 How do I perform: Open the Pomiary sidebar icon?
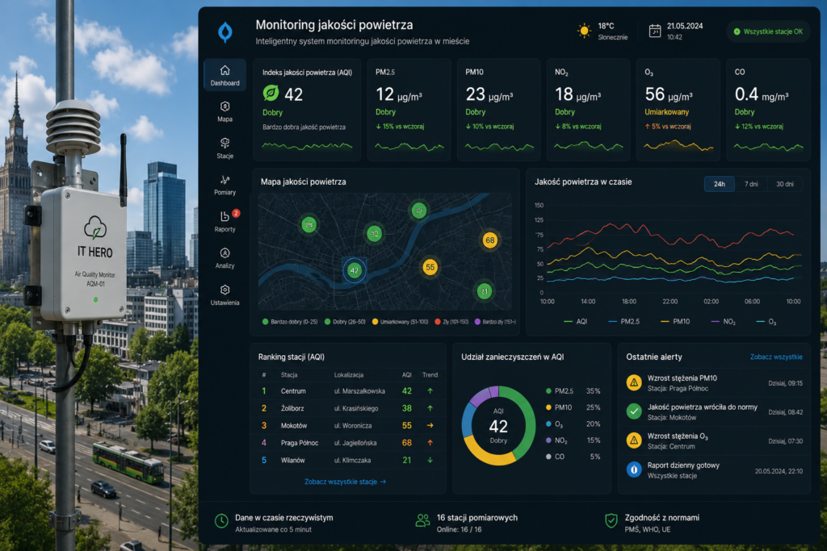(225, 180)
